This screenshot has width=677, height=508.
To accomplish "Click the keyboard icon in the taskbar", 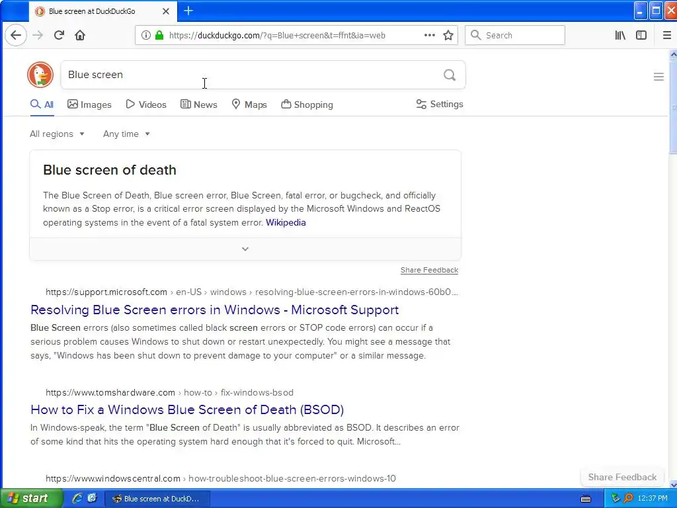I will point(586,499).
